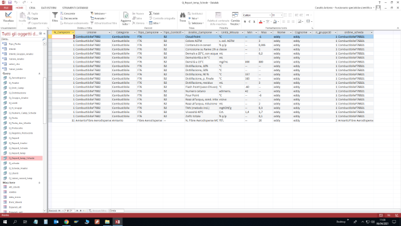This screenshot has height=226, width=401.
Task: Sort records Crescente ascending
Action: pyautogui.click(x=68, y=14)
